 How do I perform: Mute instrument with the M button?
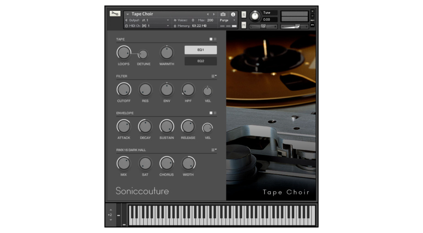click(x=244, y=25)
